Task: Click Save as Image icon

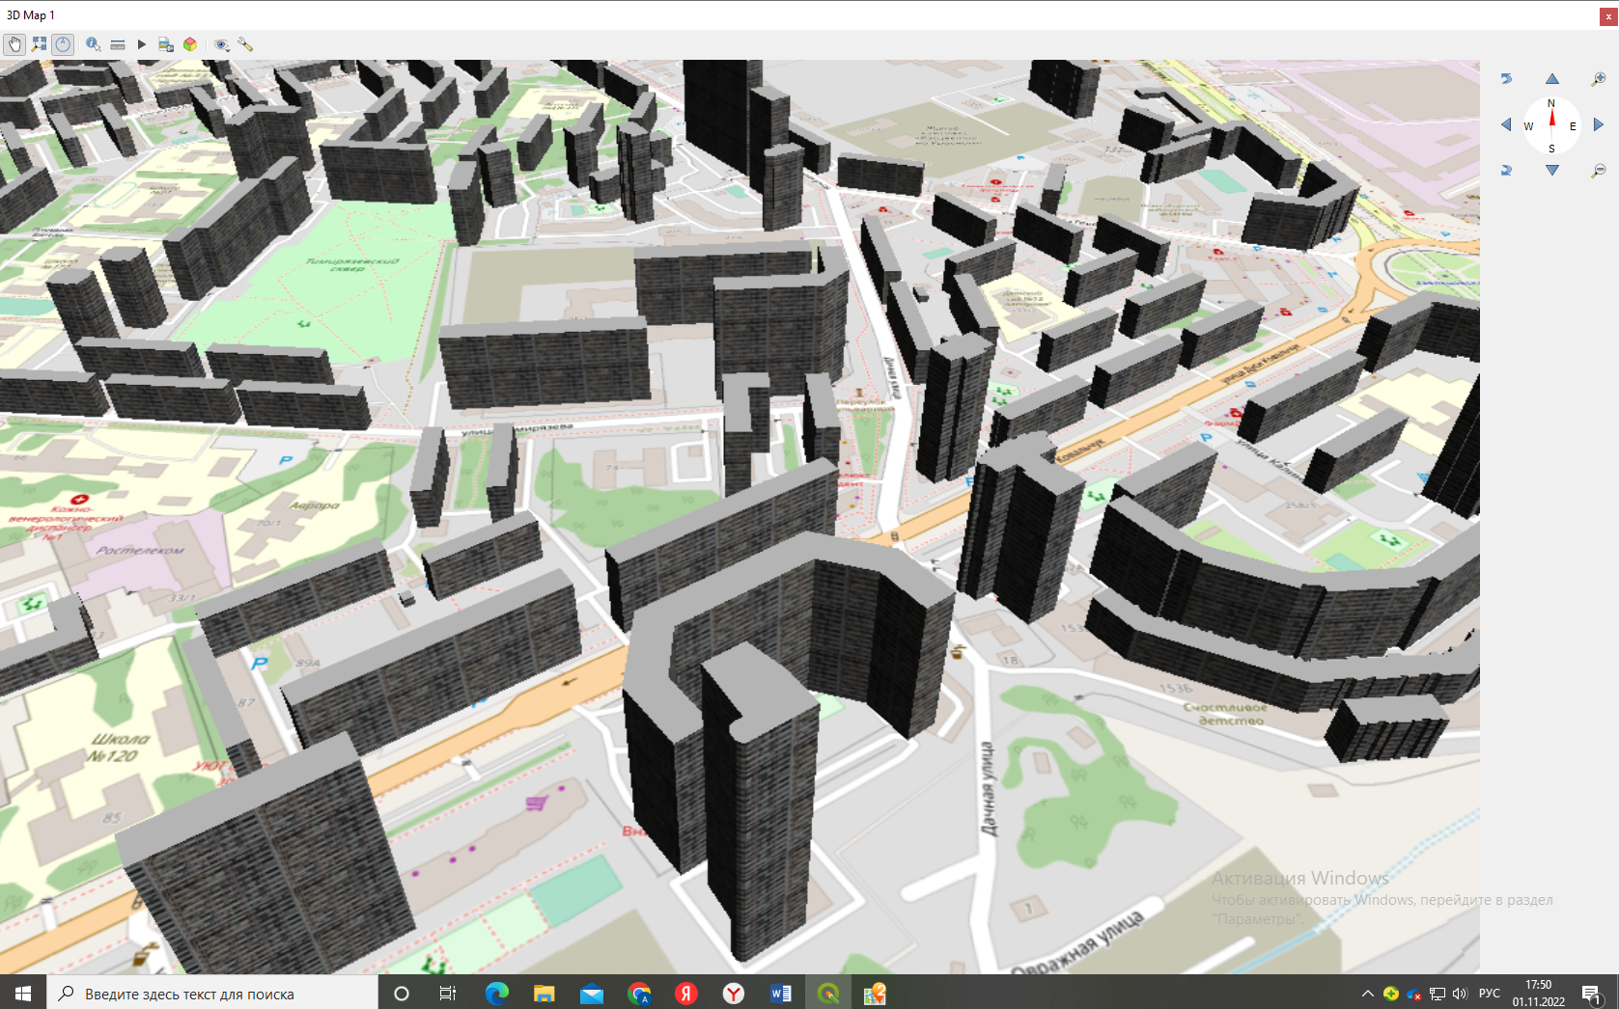Action: [x=166, y=44]
